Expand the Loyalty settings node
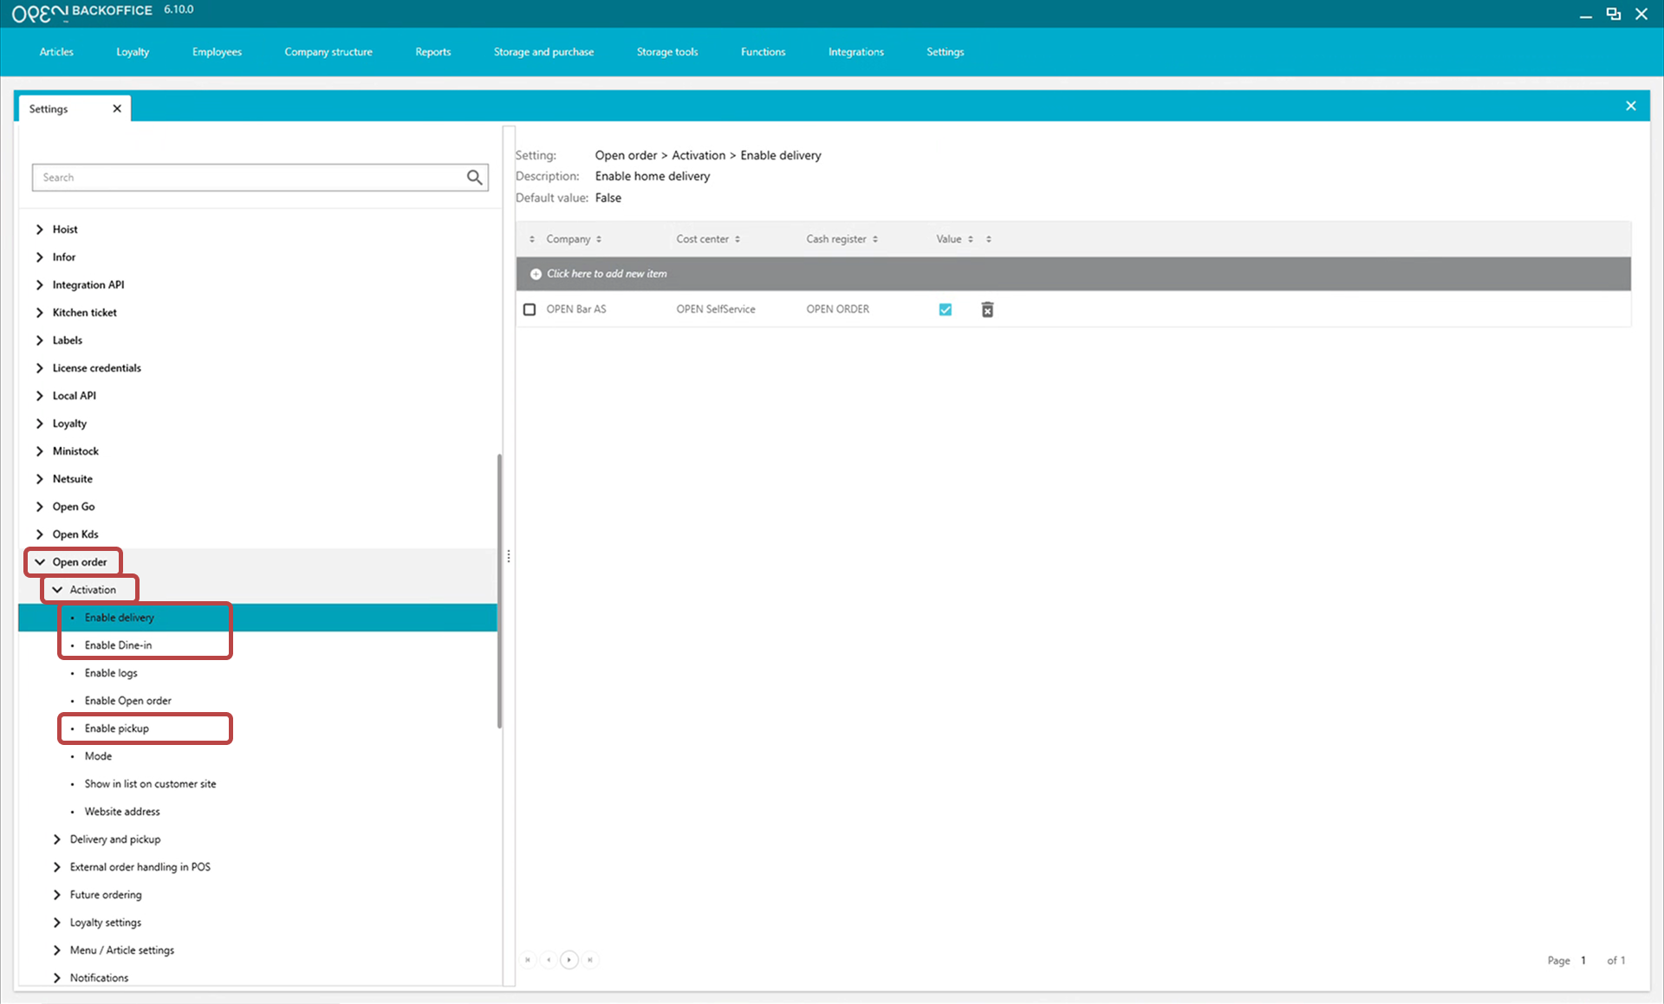This screenshot has width=1664, height=1004. [x=57, y=923]
